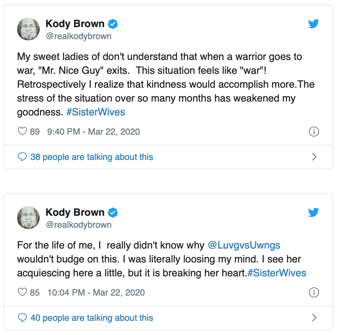Like the second tweet with heart icon

coord(22,292)
